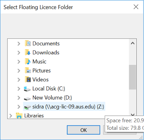144x140 pixels.
Task: Click the Local Disk (C:) drive icon
Action: click(27, 89)
